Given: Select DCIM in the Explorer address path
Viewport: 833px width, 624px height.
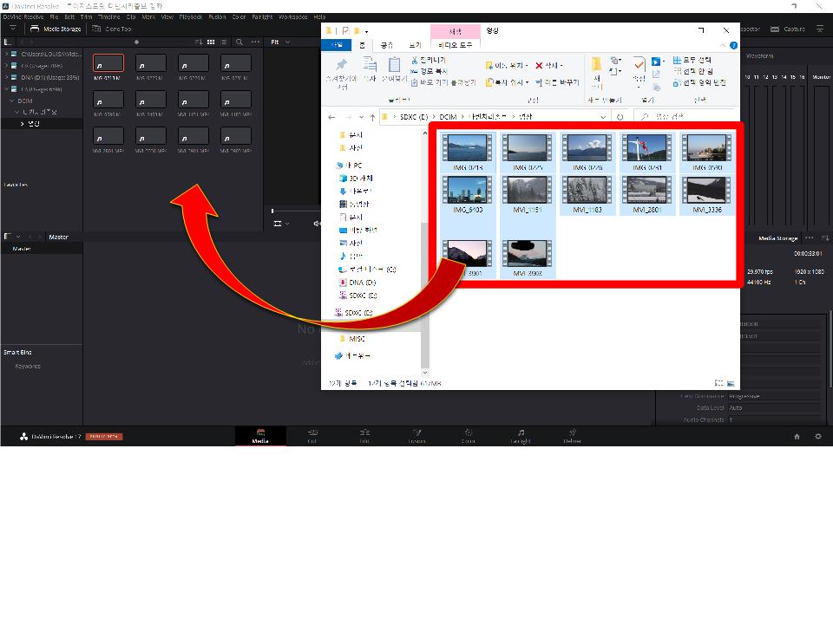Looking at the screenshot, I should [x=448, y=117].
